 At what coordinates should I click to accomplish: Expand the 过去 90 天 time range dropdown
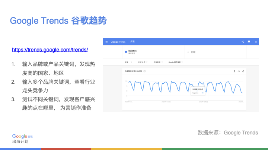[x=143, y=62]
